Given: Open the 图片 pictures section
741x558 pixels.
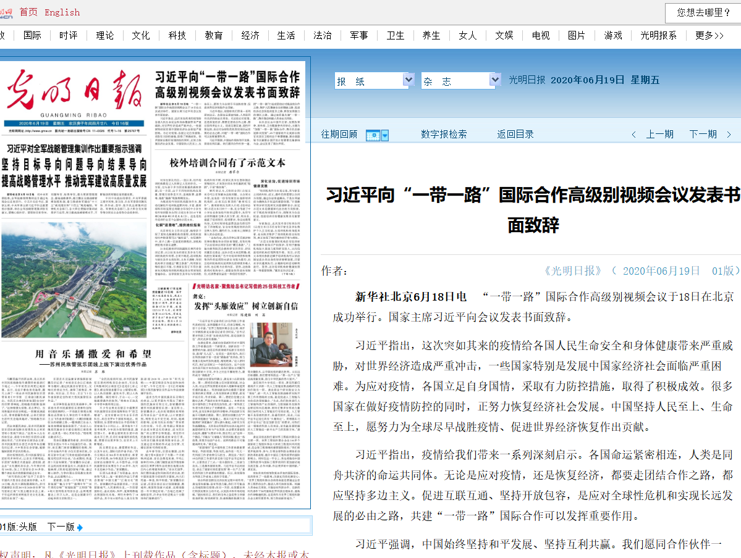Looking at the screenshot, I should click(577, 35).
